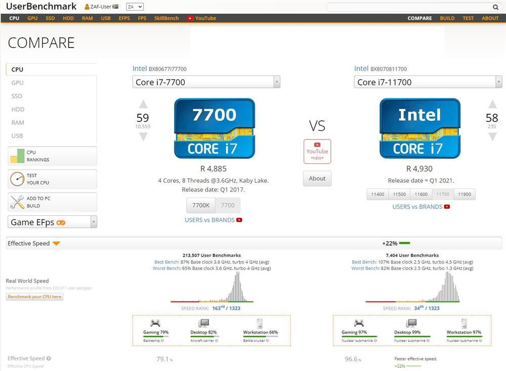Open the FPS tab in navigation
The width and height of the screenshot is (506, 371).
142,18
